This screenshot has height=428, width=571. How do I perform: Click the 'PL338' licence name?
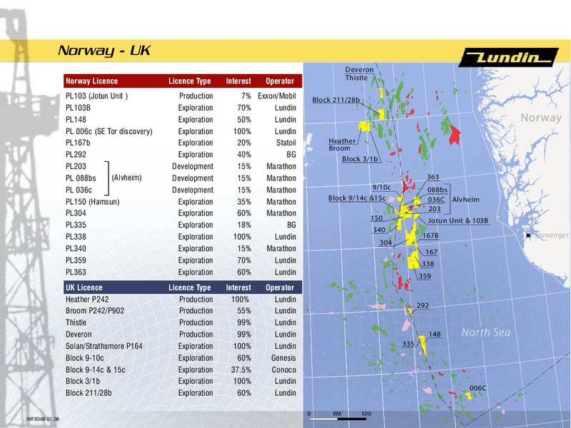[76, 237]
